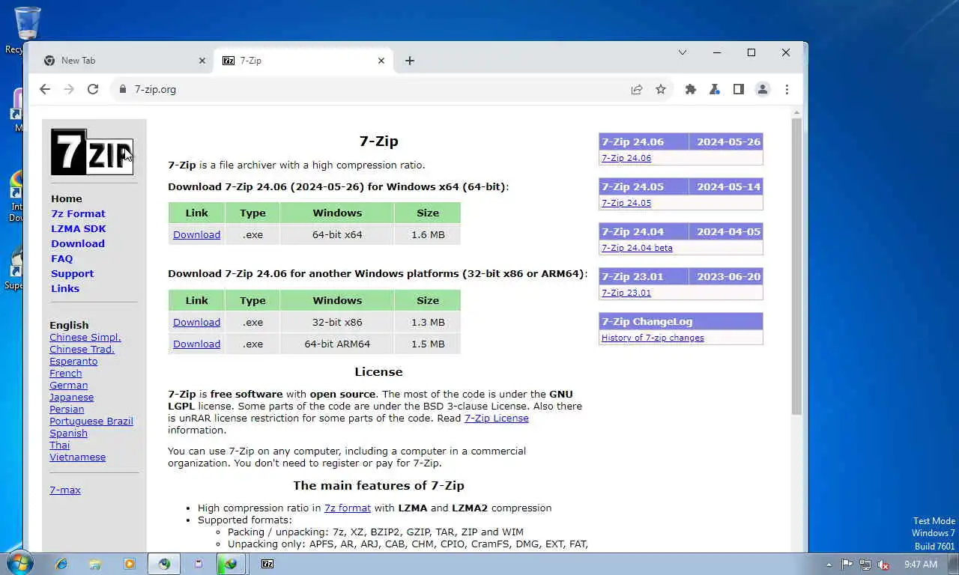Bookmark this page with the star icon
This screenshot has height=575, width=959.
661,89
